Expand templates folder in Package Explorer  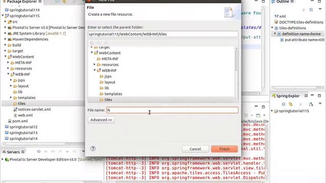click(x=11, y=97)
